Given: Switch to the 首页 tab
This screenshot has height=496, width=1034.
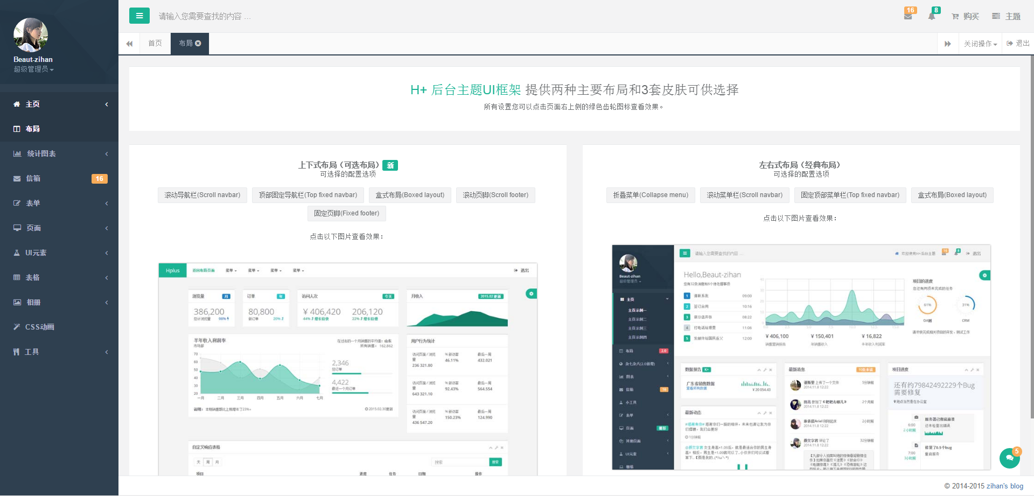Looking at the screenshot, I should point(155,43).
